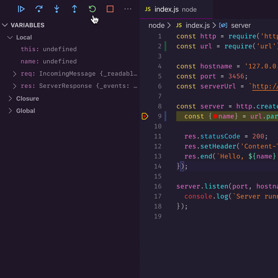Expand the res ServerResponse variable
This screenshot has width=278, height=278.
pyautogui.click(x=15, y=86)
